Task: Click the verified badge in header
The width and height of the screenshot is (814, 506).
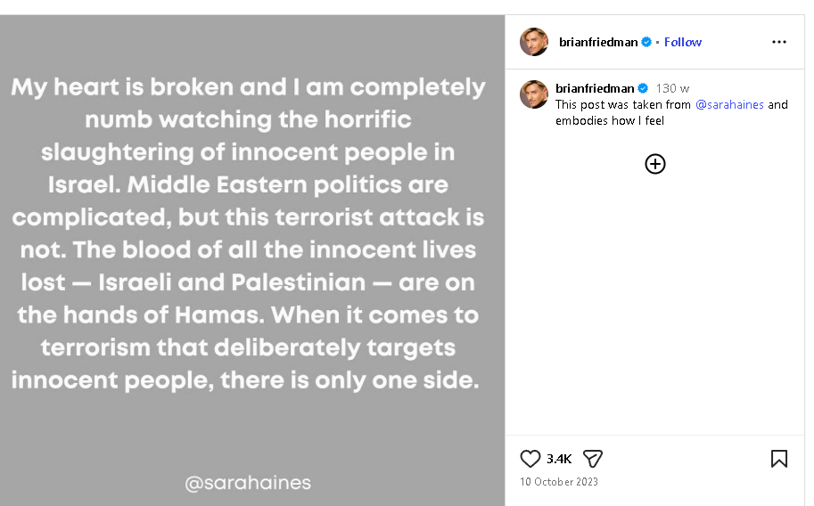Action: point(646,42)
